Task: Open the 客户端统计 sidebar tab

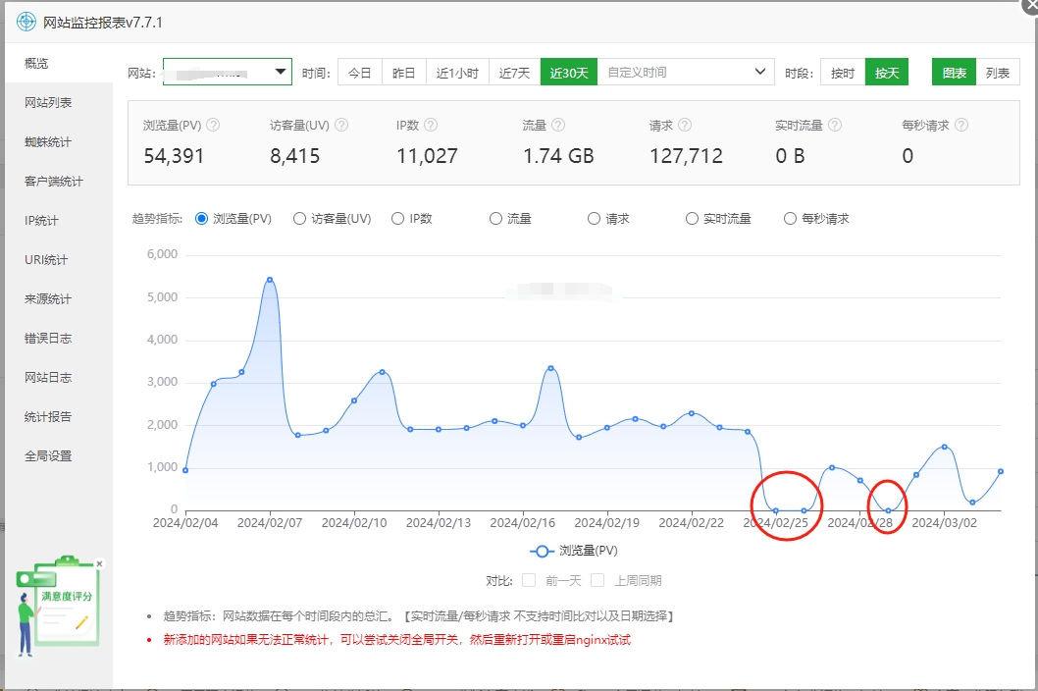Action: click(58, 181)
